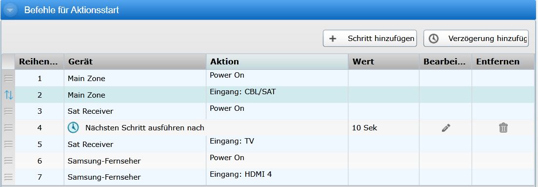This screenshot has height=187, width=538.
Task: Click the Verzögerung hinzufügen button
Action: (476, 38)
